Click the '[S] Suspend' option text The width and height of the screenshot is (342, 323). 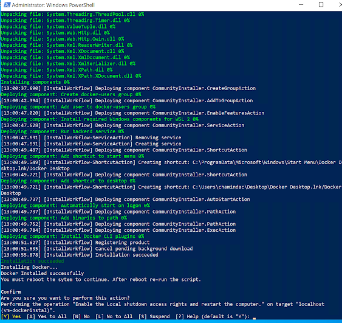[x=154, y=316]
